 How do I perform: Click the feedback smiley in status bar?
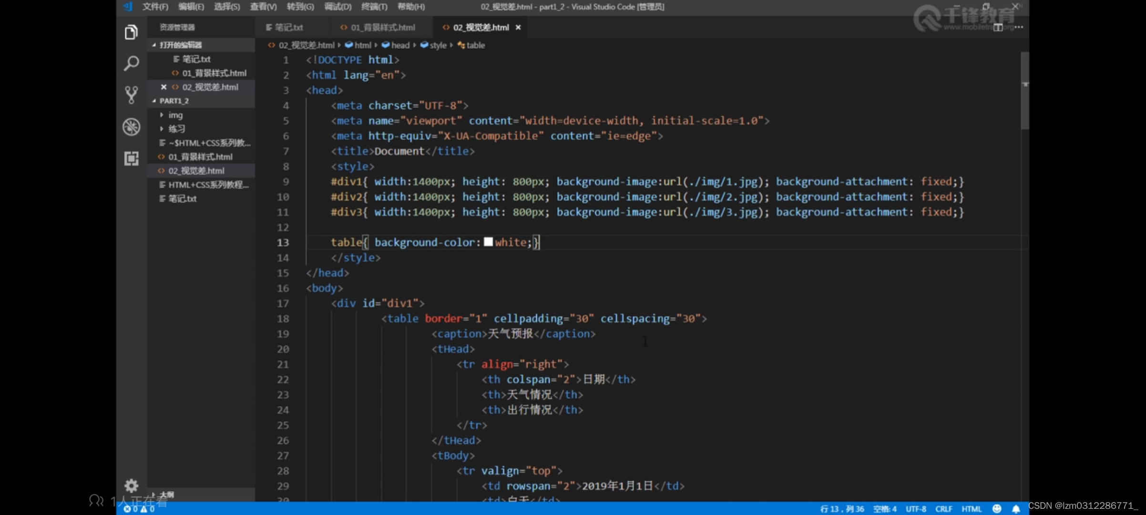tap(996, 509)
